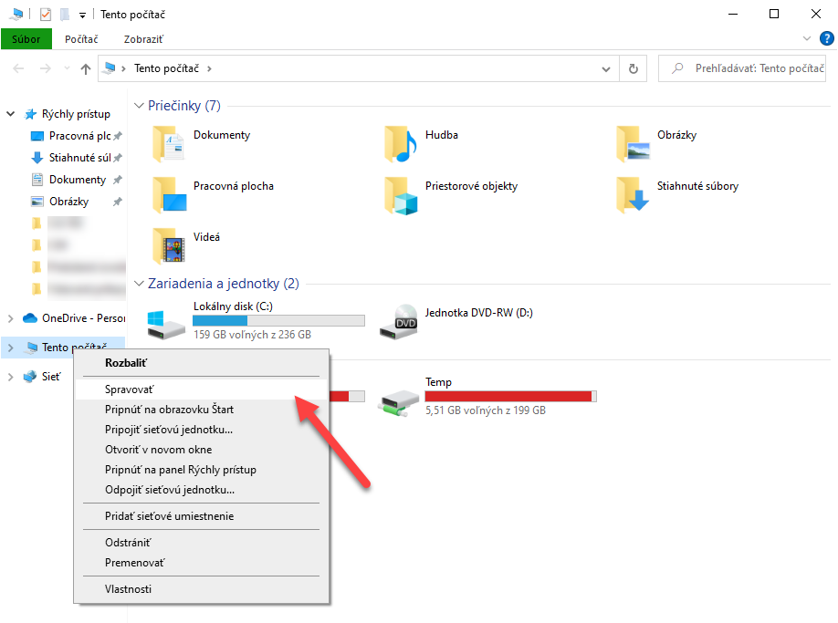
Task: Open the address bar history dropdown
Action: coord(605,68)
